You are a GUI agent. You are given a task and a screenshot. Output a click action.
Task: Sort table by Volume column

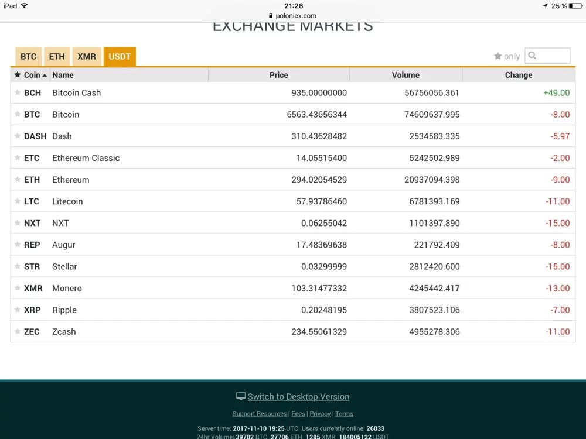406,75
